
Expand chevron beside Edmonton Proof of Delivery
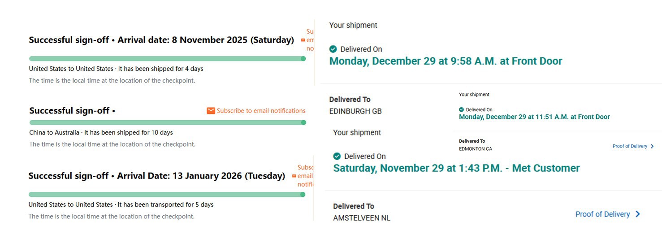point(652,146)
